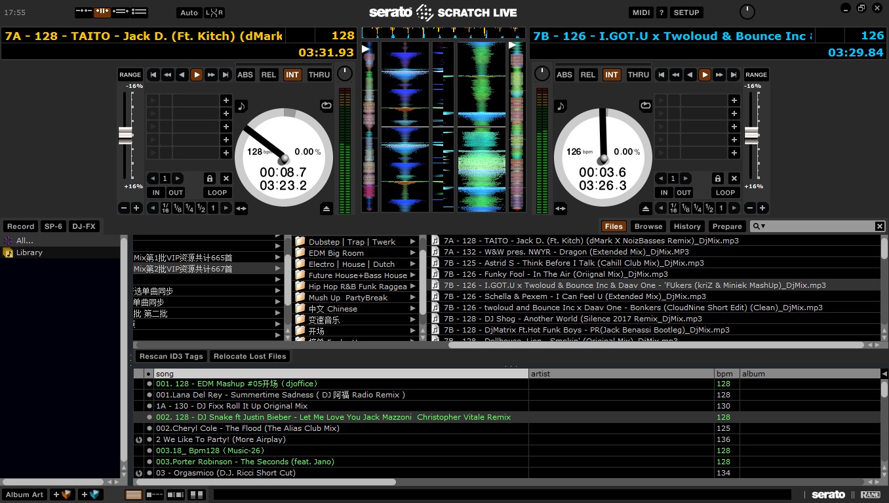Lock the right deck loop
Image resolution: width=889 pixels, height=503 pixels.
pos(718,178)
